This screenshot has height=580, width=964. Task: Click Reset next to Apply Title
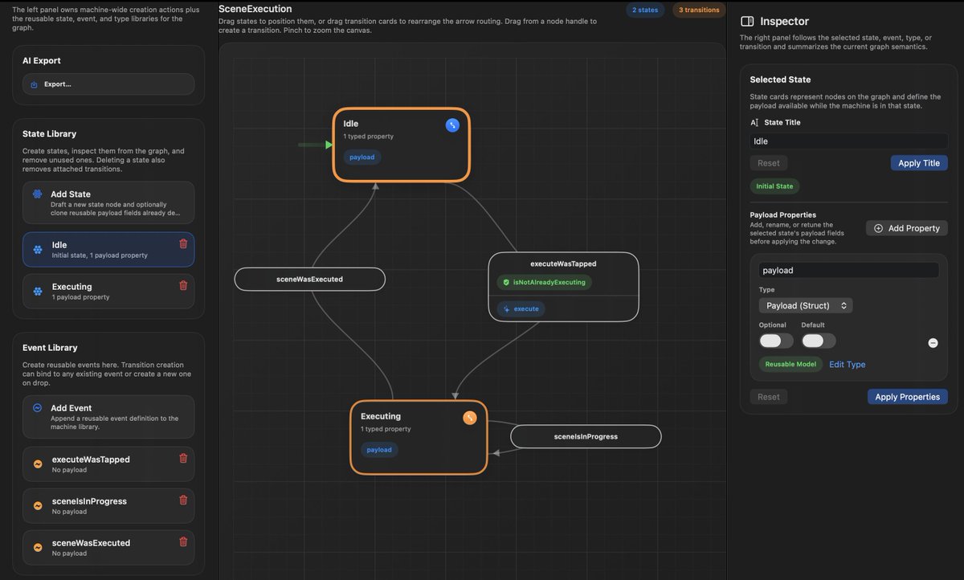pos(769,163)
